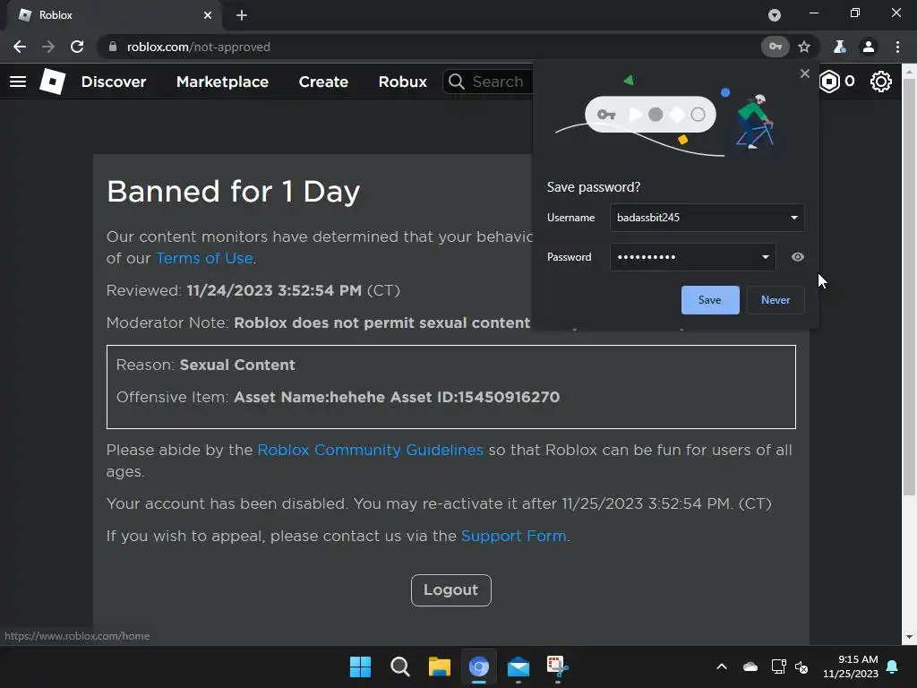Image resolution: width=917 pixels, height=688 pixels.
Task: Click the Logout button
Action: pyautogui.click(x=451, y=590)
